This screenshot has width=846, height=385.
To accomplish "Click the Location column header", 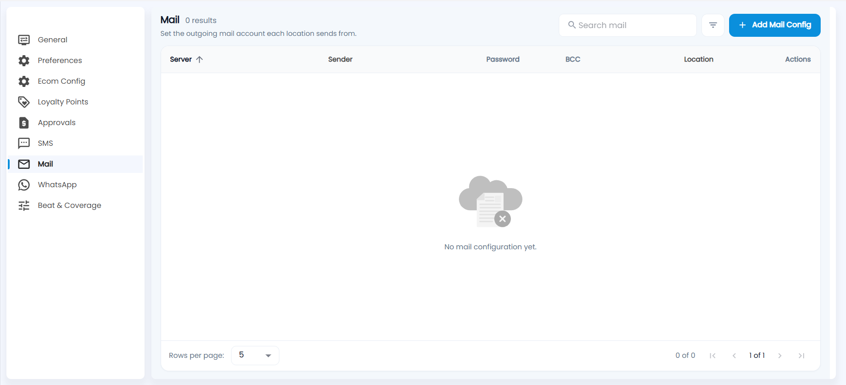I will [x=698, y=59].
